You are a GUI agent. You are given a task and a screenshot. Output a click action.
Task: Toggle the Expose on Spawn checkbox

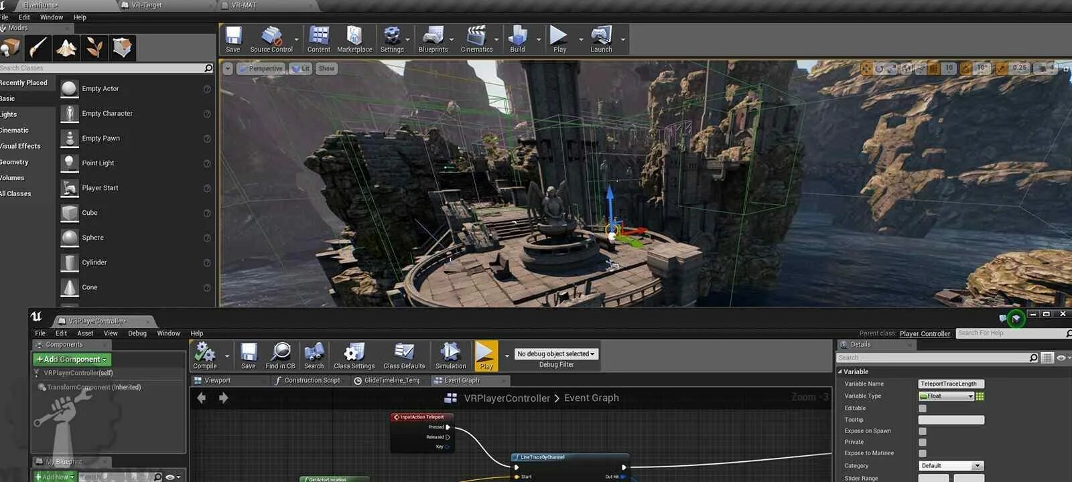click(923, 431)
